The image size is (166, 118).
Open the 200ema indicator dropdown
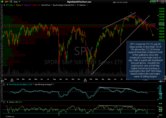[39, 5]
